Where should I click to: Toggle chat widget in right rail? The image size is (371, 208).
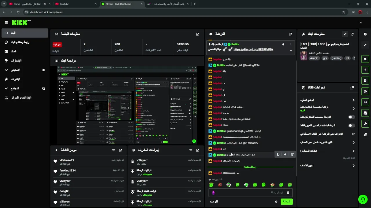coord(365,91)
